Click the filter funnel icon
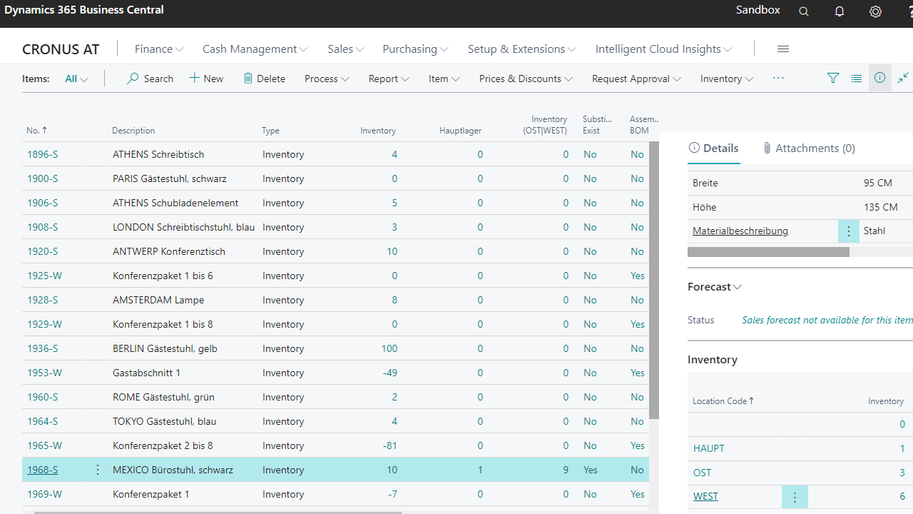Image resolution: width=913 pixels, height=514 pixels. [x=832, y=79]
